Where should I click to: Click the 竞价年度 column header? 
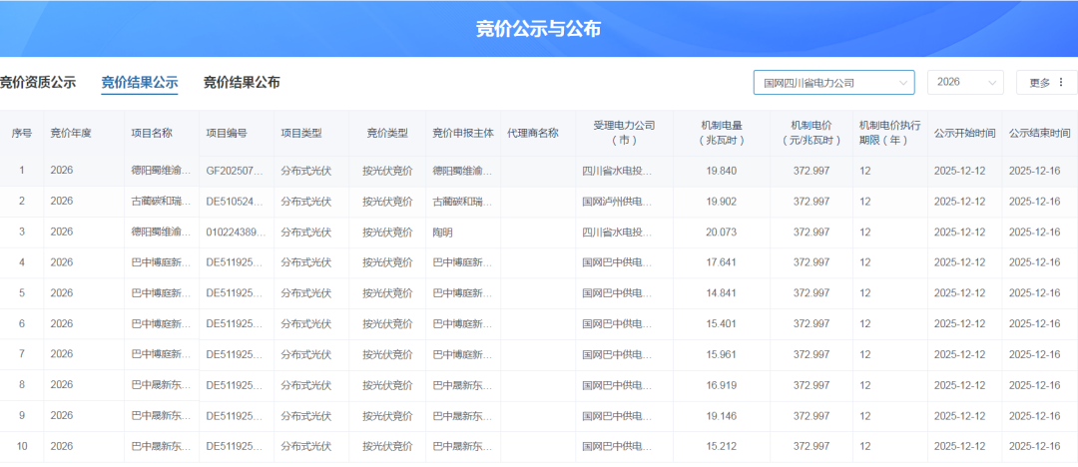click(71, 134)
